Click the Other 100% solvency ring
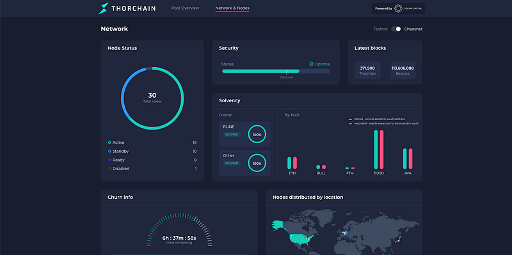 pyautogui.click(x=257, y=163)
